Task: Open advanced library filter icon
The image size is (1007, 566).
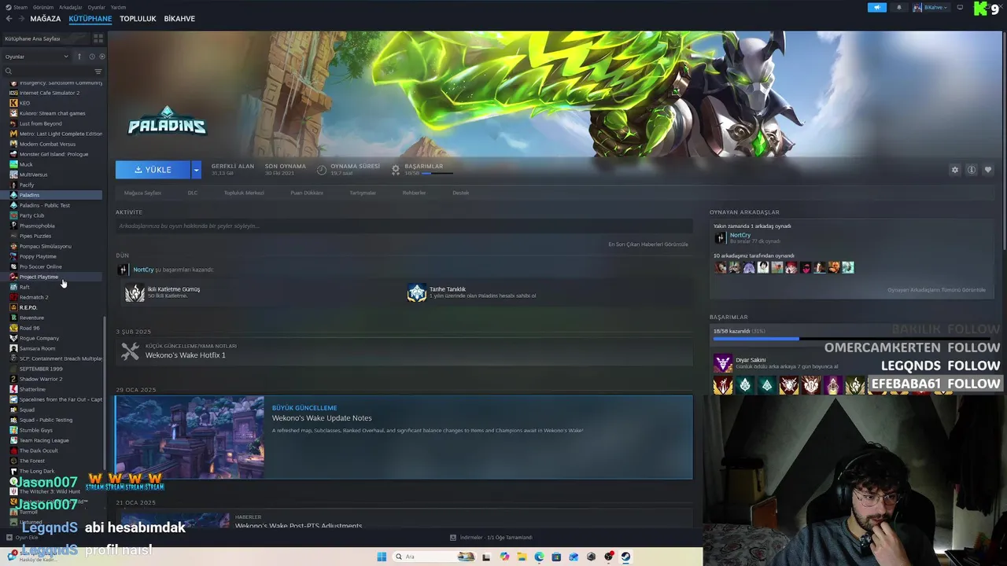Action: click(x=98, y=72)
